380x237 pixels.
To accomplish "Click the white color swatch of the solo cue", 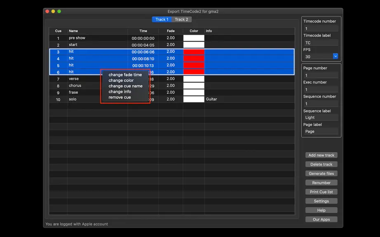I will coord(194,99).
